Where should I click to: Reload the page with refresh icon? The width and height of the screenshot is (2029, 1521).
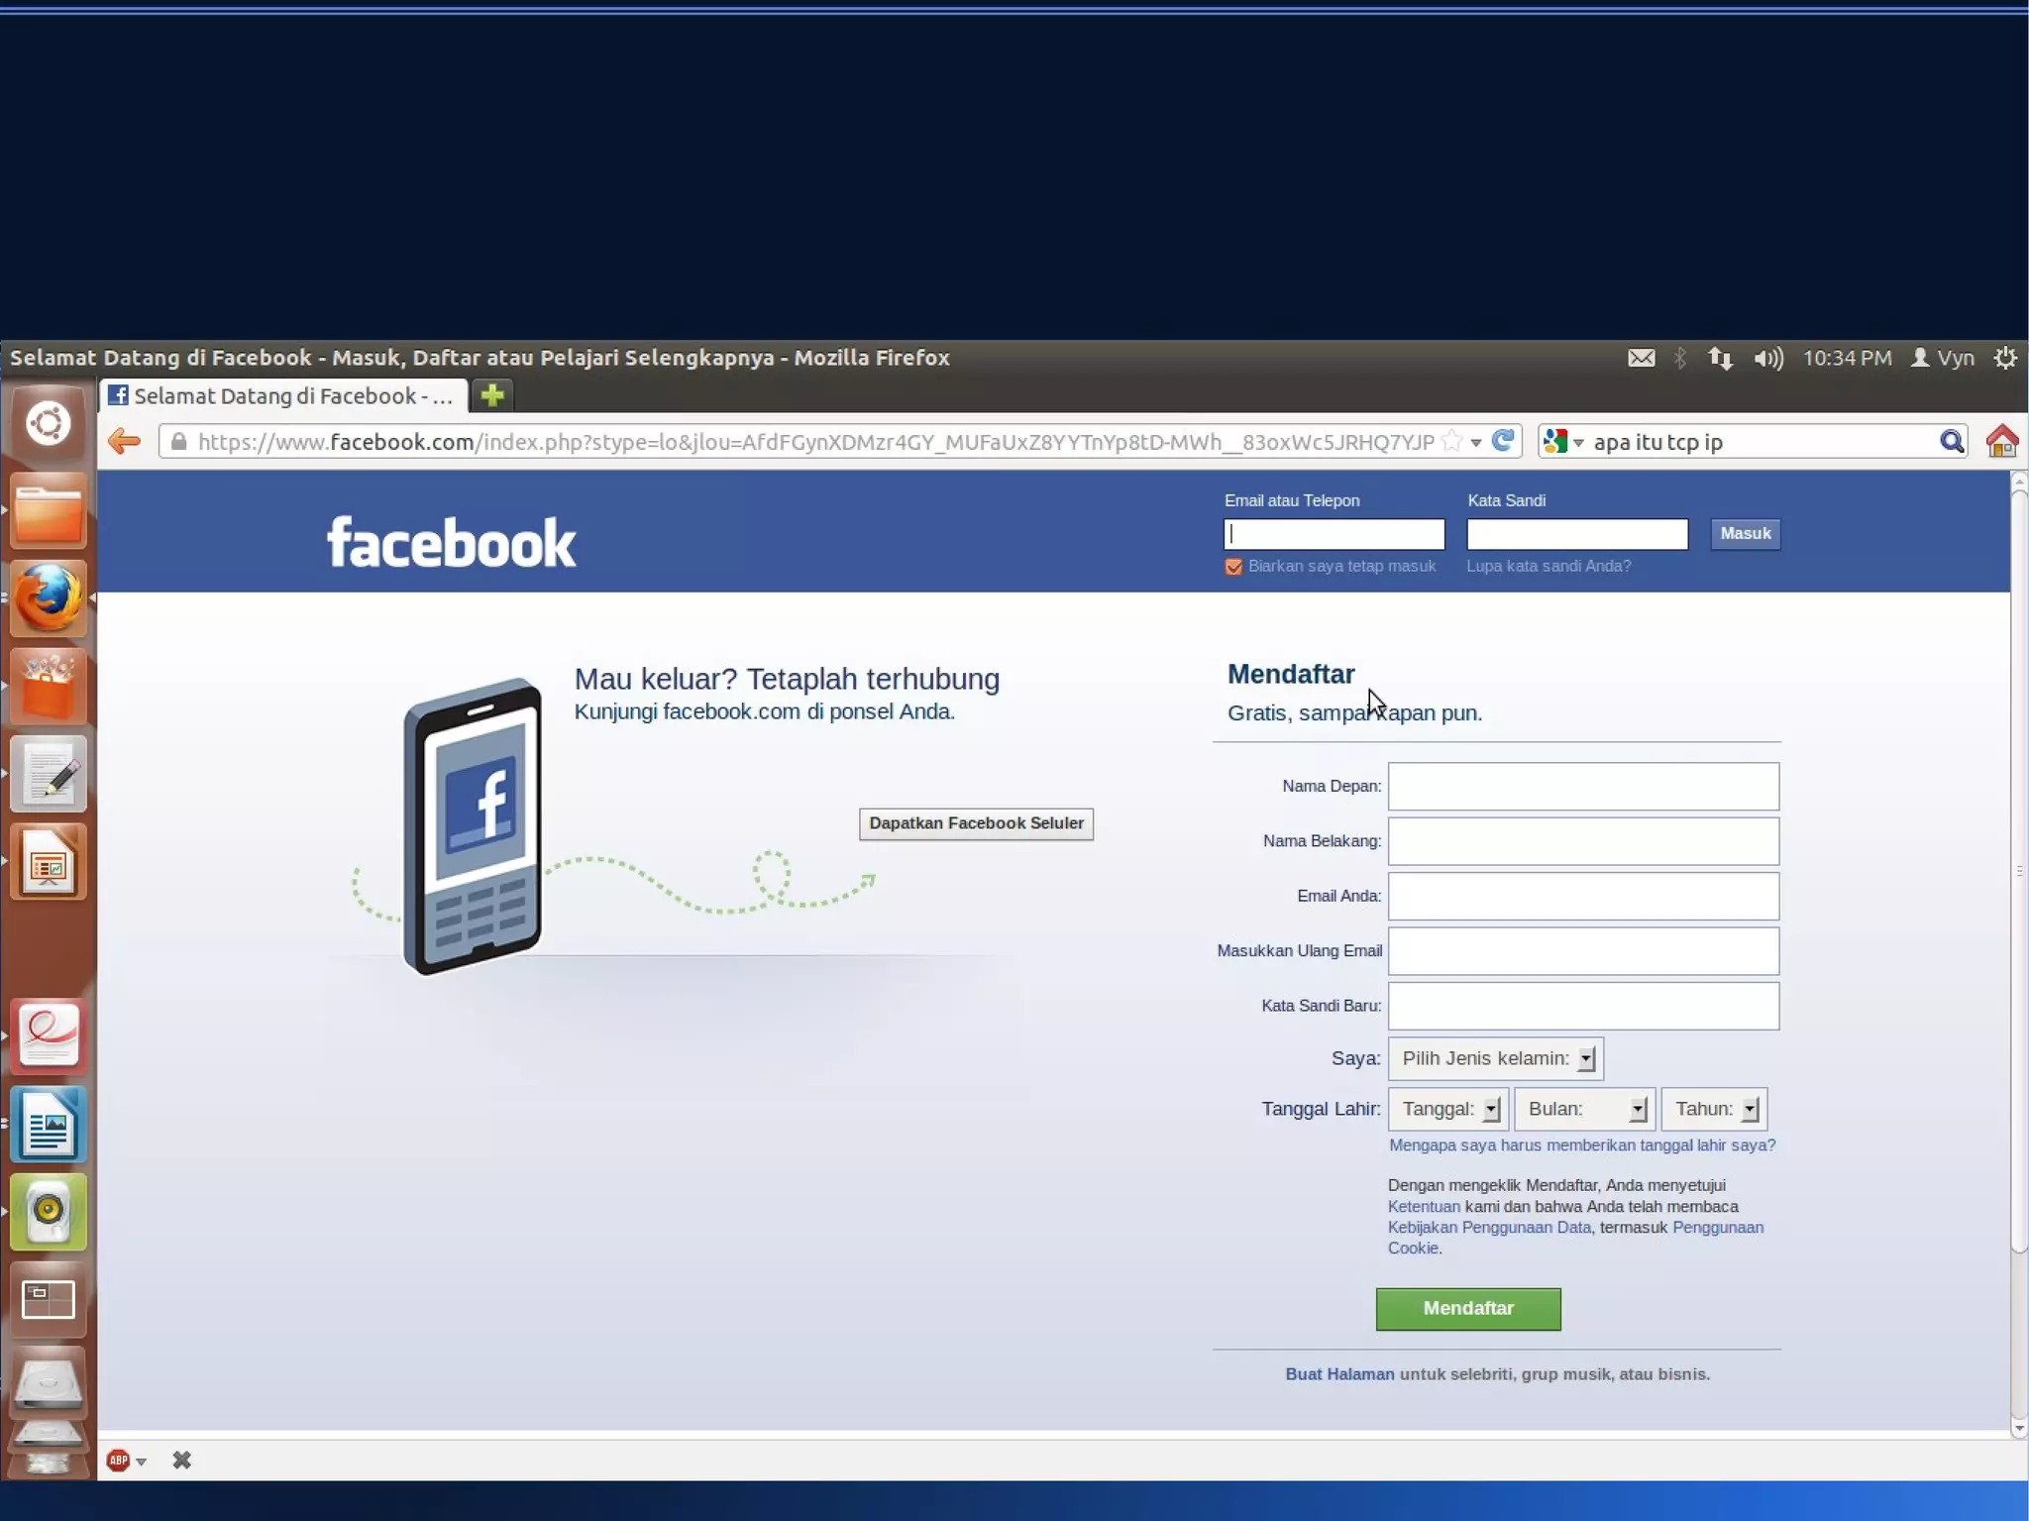point(1503,441)
